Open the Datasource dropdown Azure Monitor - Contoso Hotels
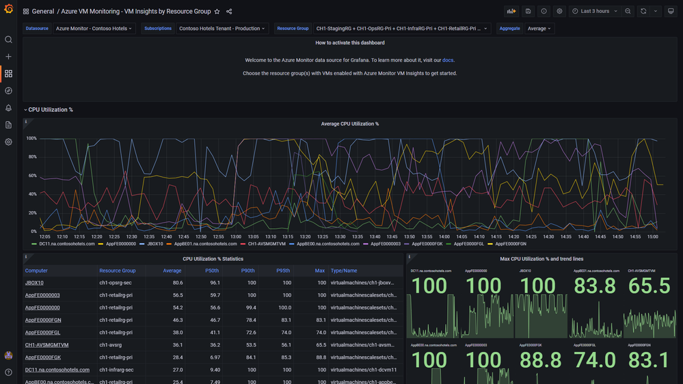 coord(94,28)
